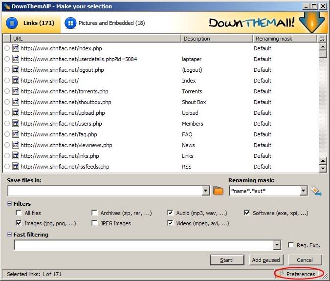
Task: Click the scroll page-up arrow above bottom arrow
Action: (323, 161)
